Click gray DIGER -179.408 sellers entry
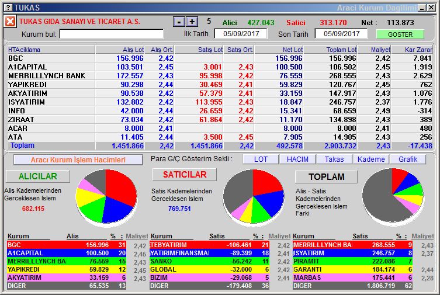Viewport: 440px width, 295px height. coord(209,286)
